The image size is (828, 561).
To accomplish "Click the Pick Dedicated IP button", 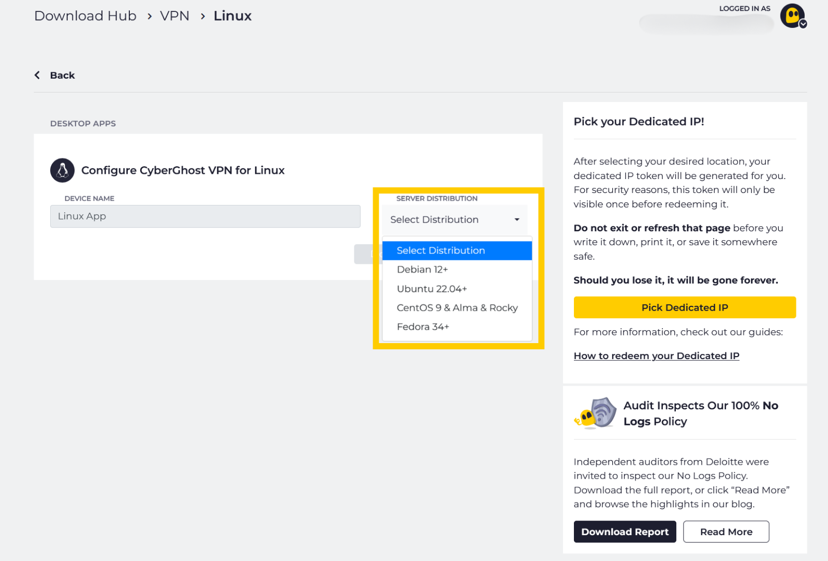I will tap(685, 307).
